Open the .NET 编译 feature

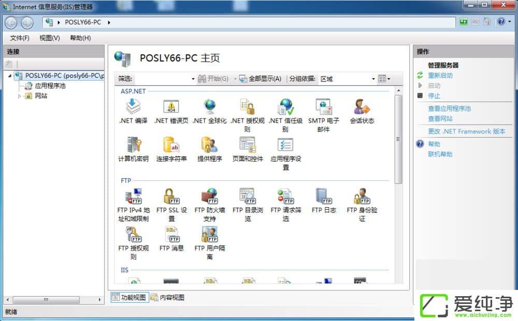[x=133, y=111]
